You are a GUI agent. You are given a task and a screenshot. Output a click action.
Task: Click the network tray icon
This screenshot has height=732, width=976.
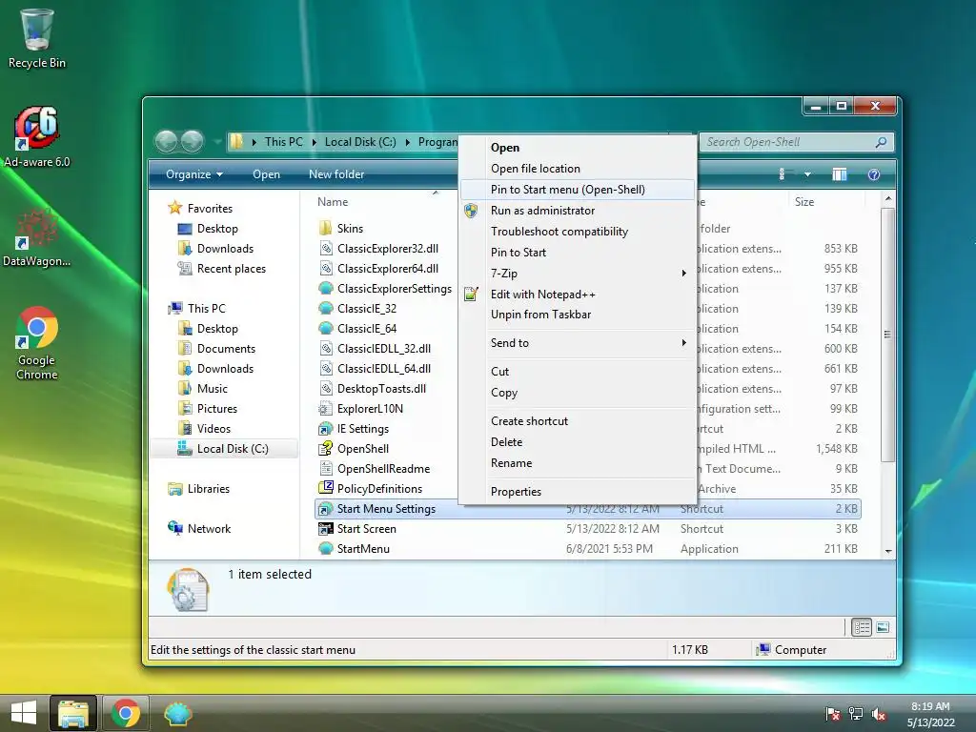[x=856, y=714]
